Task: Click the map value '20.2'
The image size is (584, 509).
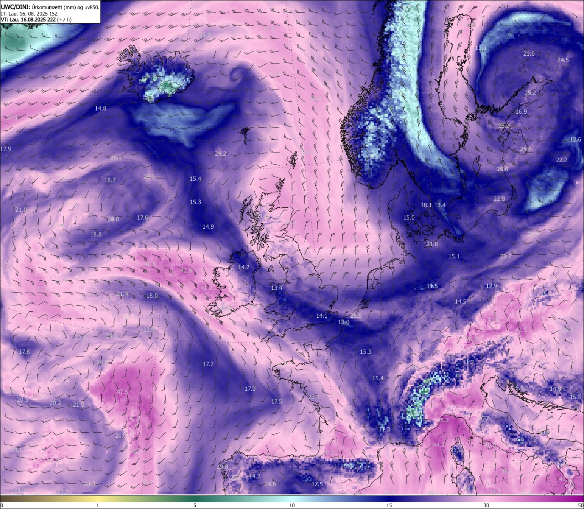Action: click(55, 403)
